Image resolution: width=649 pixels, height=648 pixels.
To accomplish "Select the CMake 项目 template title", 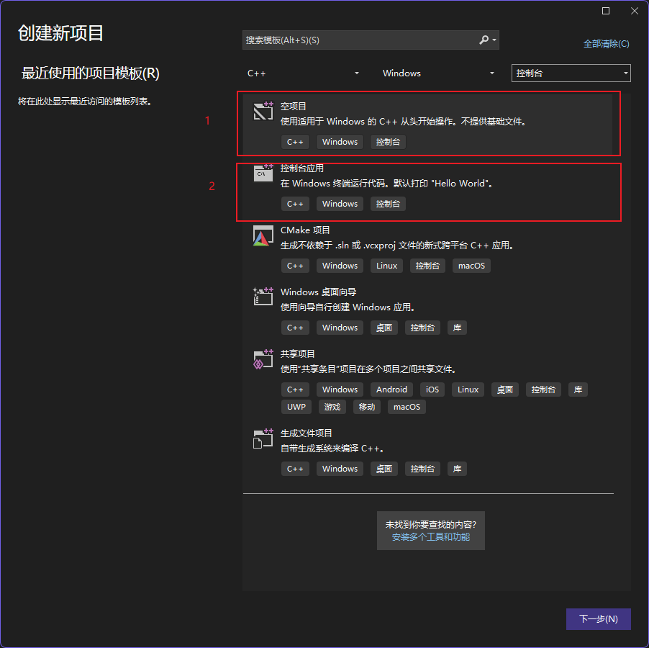I will coord(305,230).
